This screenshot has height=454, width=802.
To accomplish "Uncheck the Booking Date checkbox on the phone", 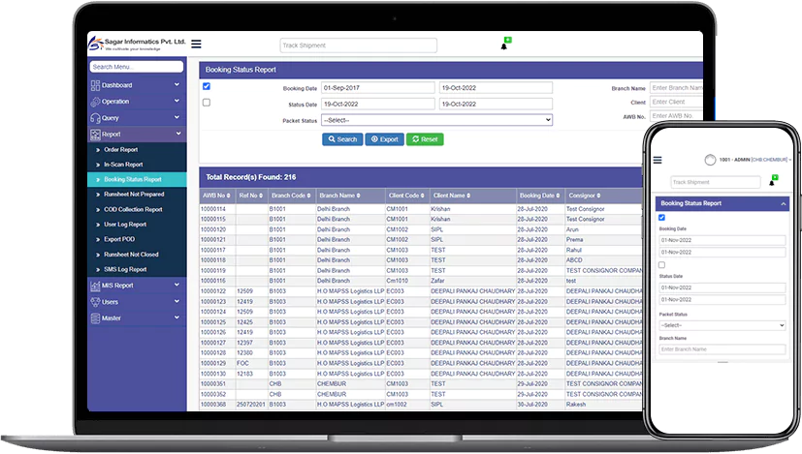I will [x=661, y=218].
